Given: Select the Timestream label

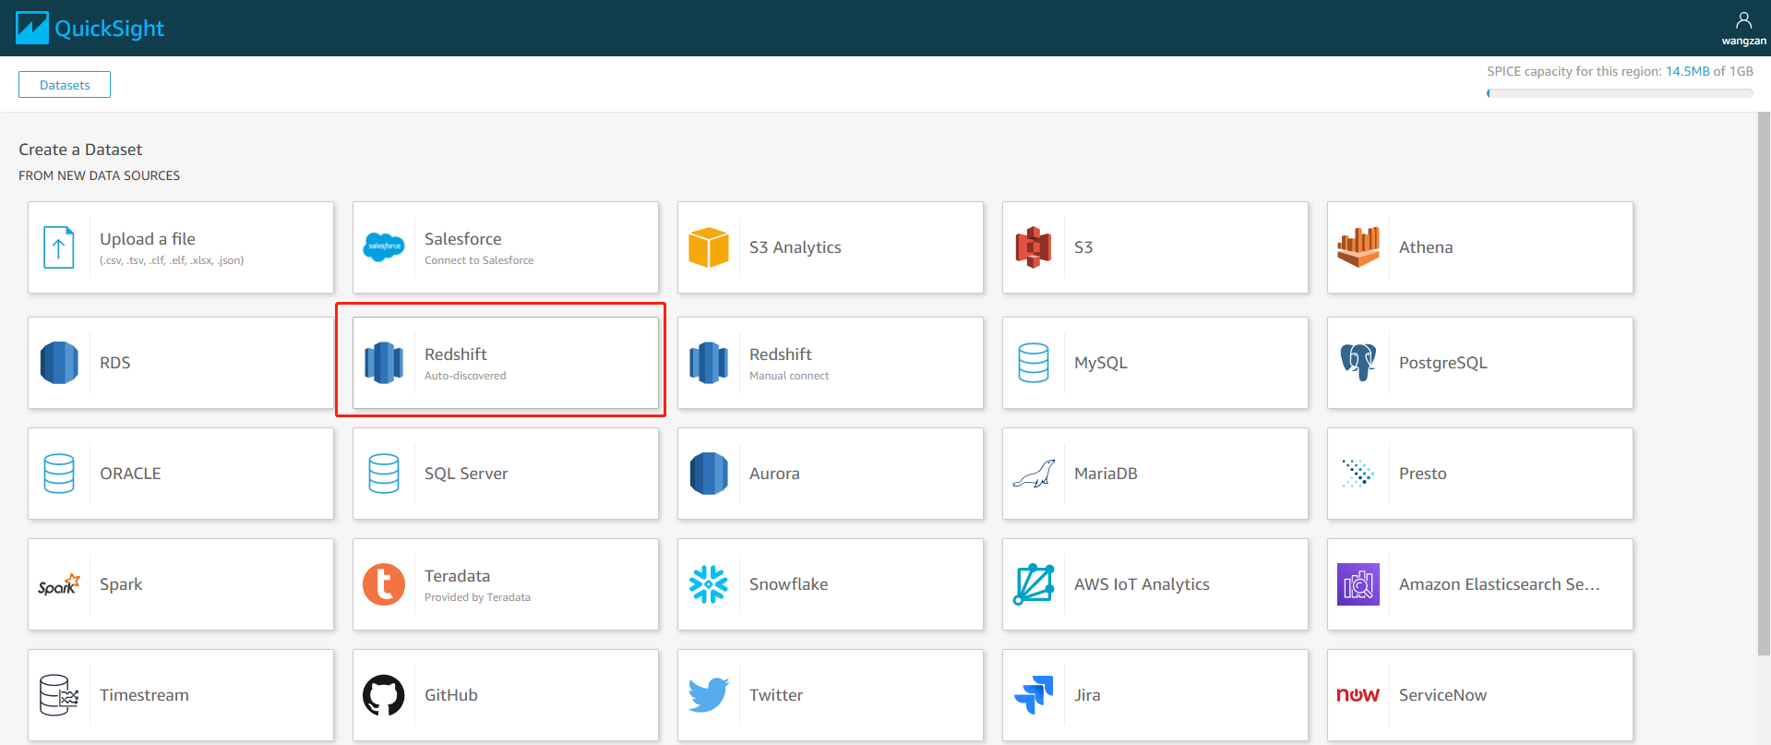Looking at the screenshot, I should pos(144,695).
